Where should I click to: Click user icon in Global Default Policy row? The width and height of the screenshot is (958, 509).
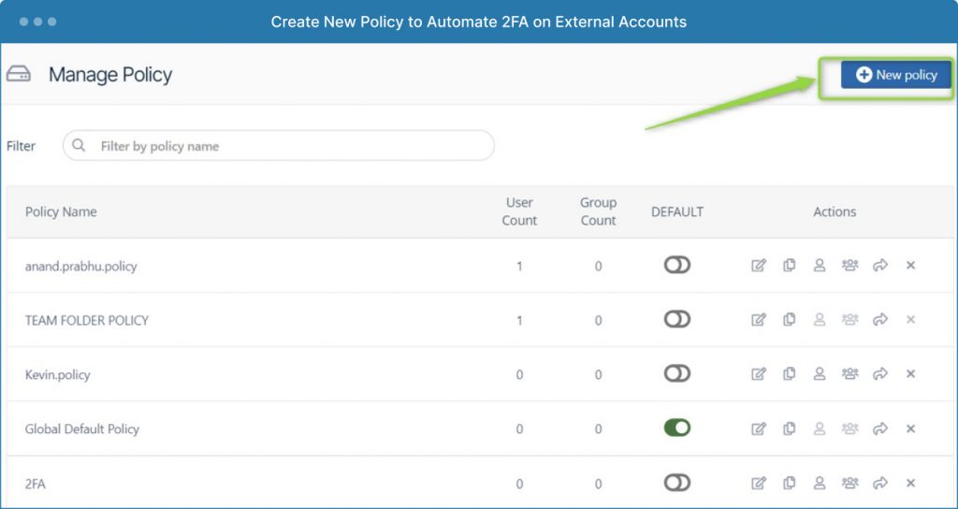tap(820, 429)
